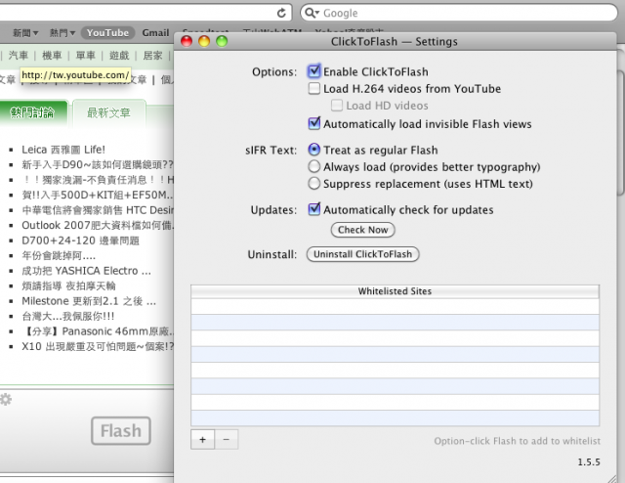Open the 汽車 category link
The width and height of the screenshot is (625, 483).
[19, 55]
